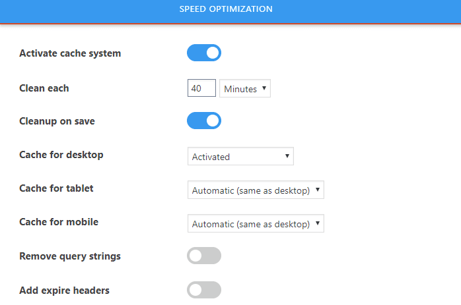
Task: Click the Cache for desktop label
Action: tap(61, 155)
